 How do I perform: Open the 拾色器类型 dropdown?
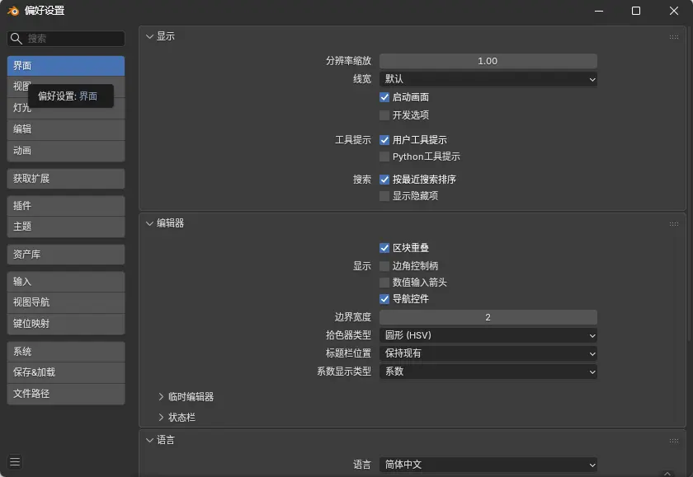pyautogui.click(x=488, y=335)
